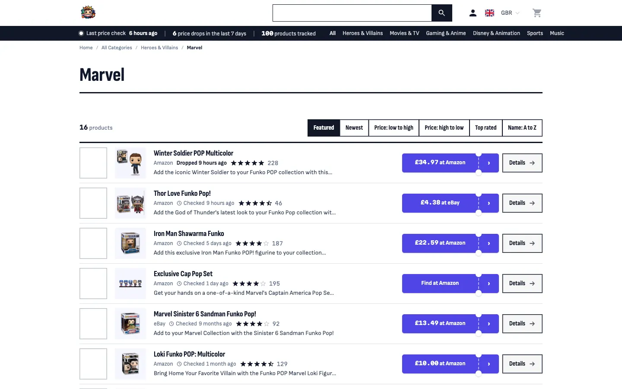Tick the Sinister 6 Sandman checkbox
622x389 pixels.
coord(93,324)
